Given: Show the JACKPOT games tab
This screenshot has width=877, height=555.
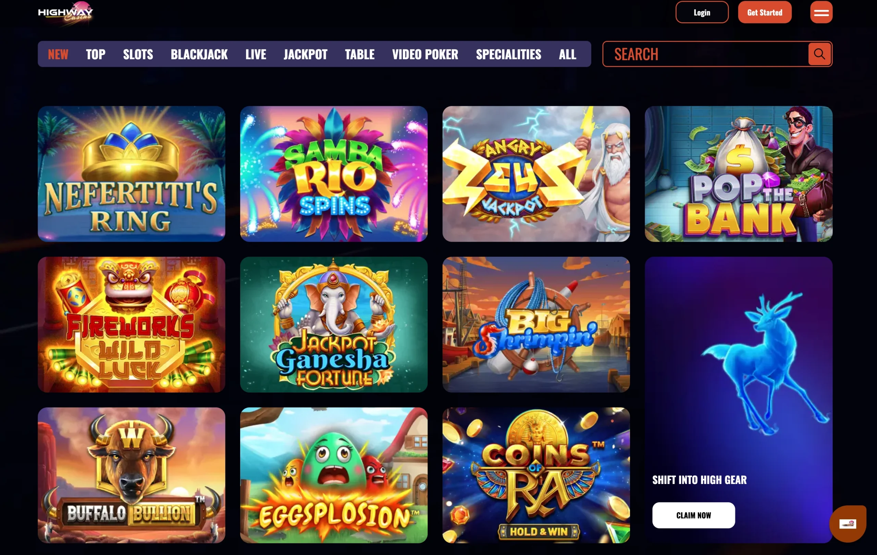Looking at the screenshot, I should 306,54.
